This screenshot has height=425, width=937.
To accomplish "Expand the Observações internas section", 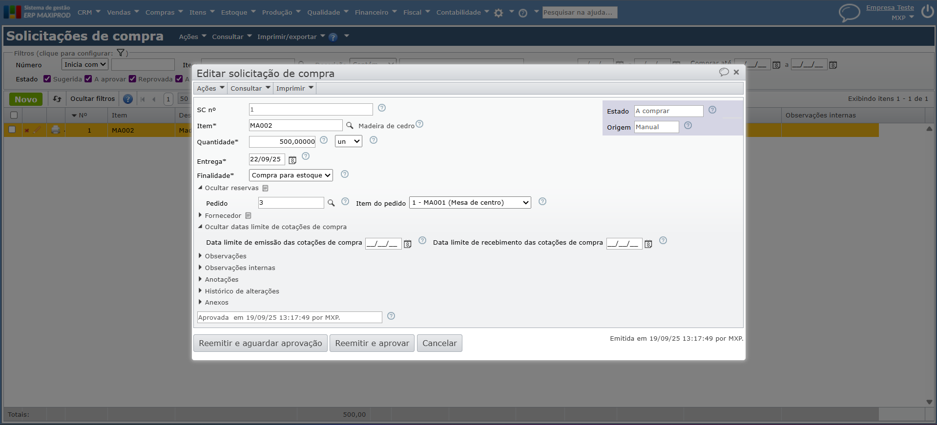I will (236, 268).
